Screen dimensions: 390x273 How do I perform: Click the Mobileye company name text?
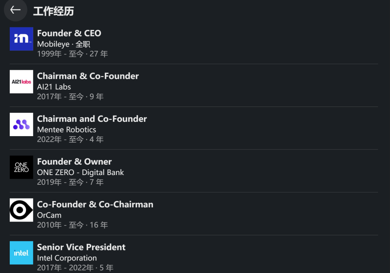coord(53,44)
